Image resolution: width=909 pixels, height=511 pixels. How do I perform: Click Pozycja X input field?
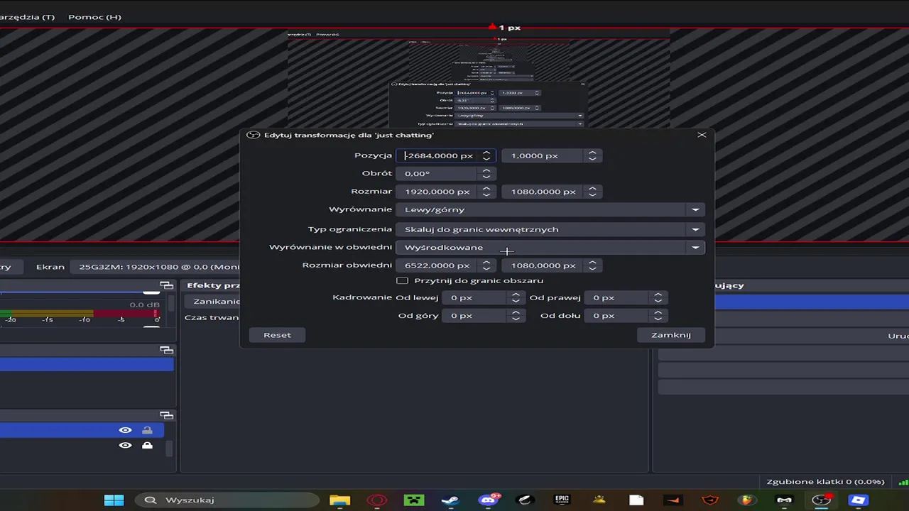(x=437, y=155)
